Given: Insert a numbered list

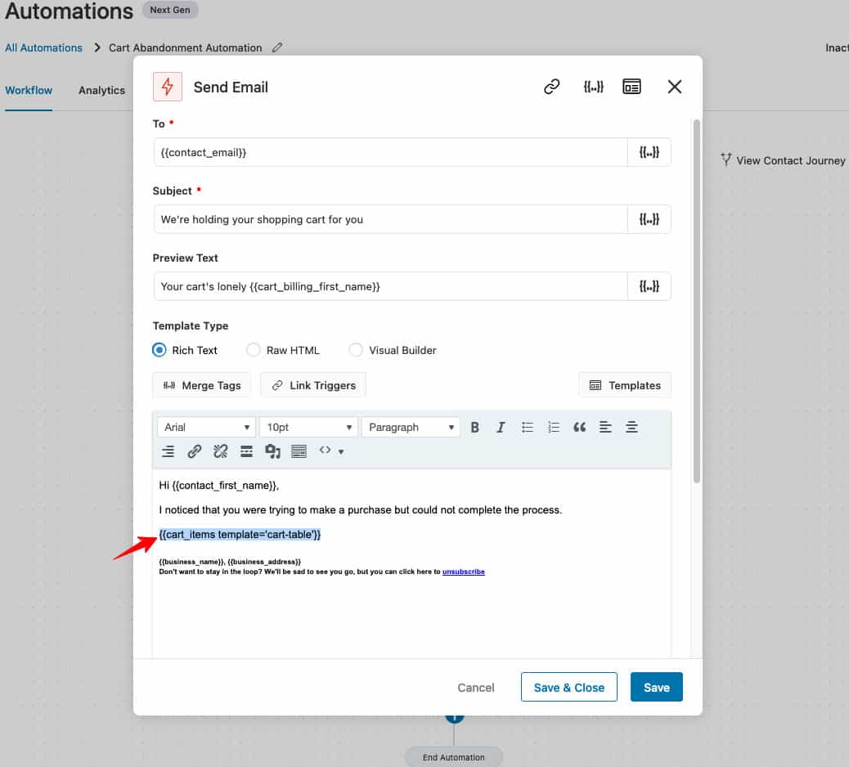Looking at the screenshot, I should 554,427.
